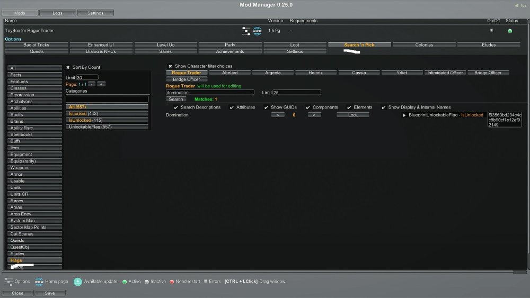
Task: Click the Available update download icon
Action: click(77, 281)
